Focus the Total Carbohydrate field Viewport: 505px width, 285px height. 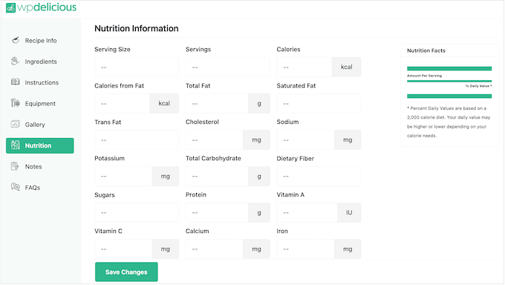(x=217, y=176)
